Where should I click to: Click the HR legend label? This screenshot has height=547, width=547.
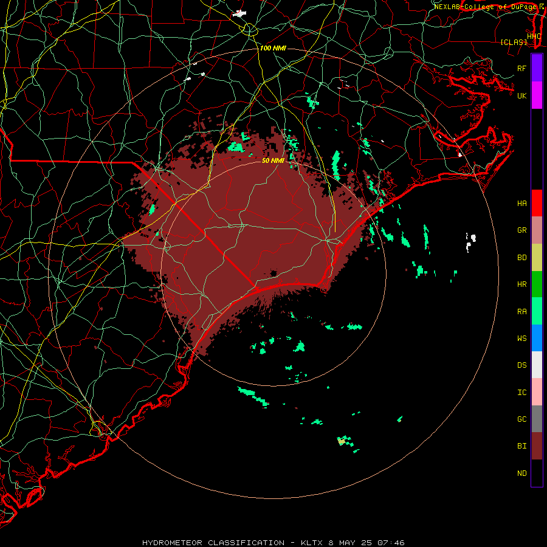click(x=521, y=284)
